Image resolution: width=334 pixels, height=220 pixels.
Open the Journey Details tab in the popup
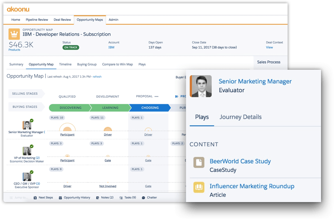pos(240,117)
